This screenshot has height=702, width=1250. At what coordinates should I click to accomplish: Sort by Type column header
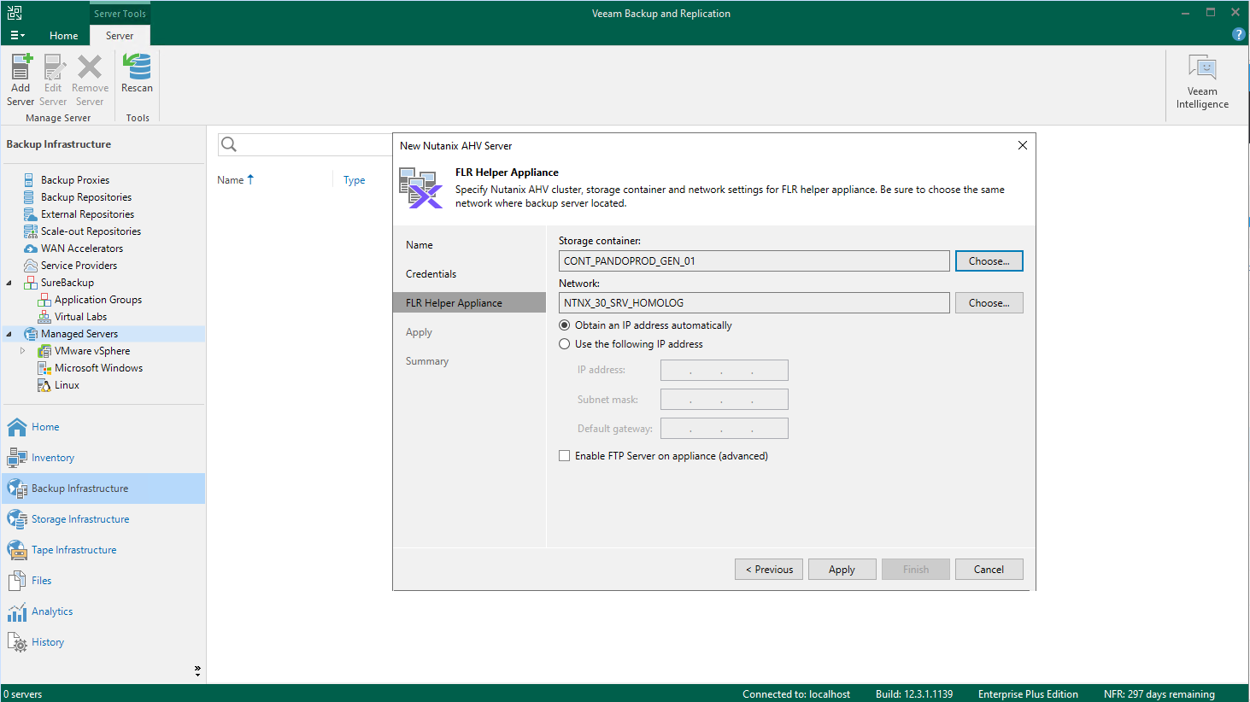354,180
